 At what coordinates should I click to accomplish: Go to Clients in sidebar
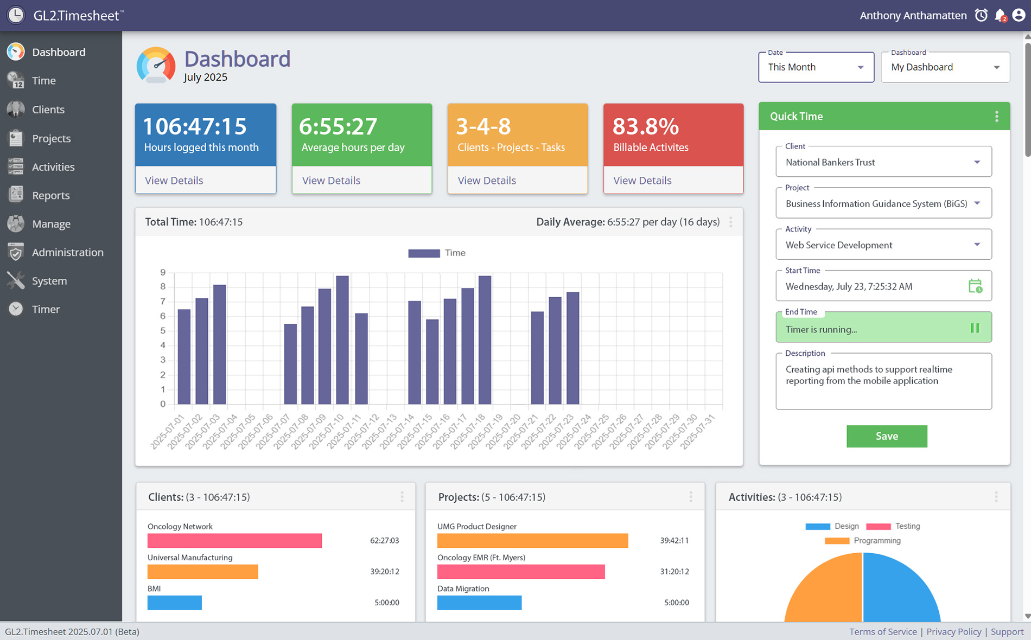click(x=48, y=109)
